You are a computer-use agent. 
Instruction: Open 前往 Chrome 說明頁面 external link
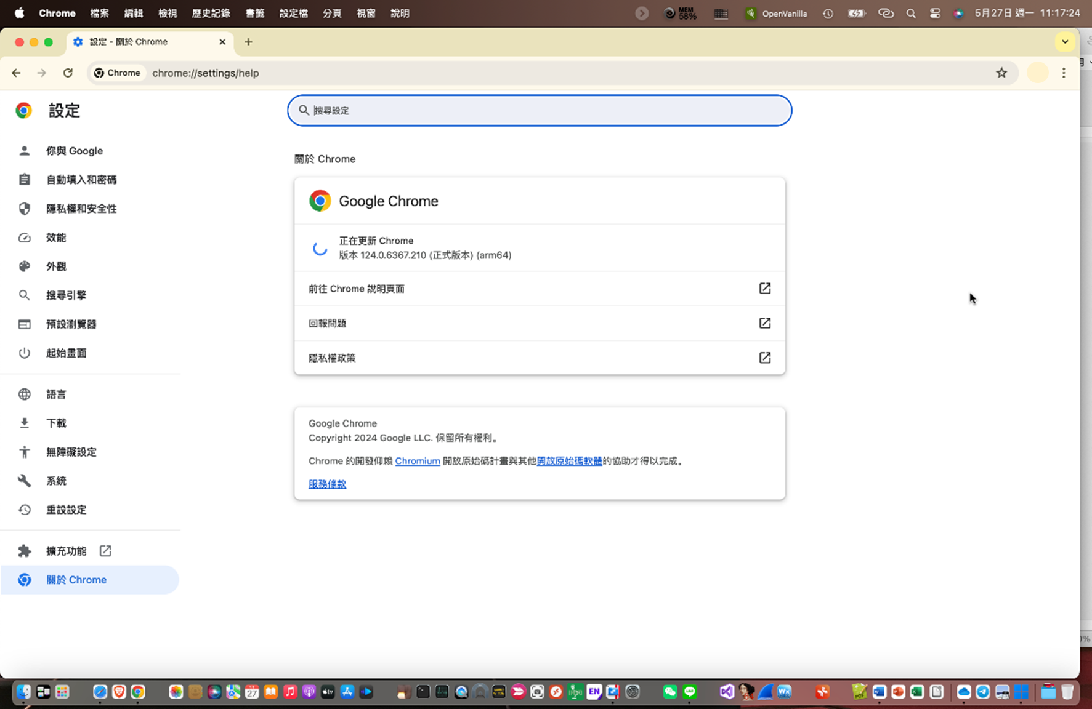pyautogui.click(x=540, y=289)
